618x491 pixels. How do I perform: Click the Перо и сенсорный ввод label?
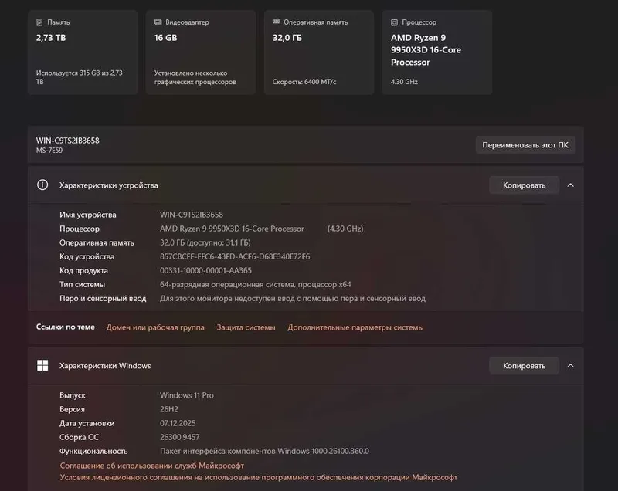point(103,299)
